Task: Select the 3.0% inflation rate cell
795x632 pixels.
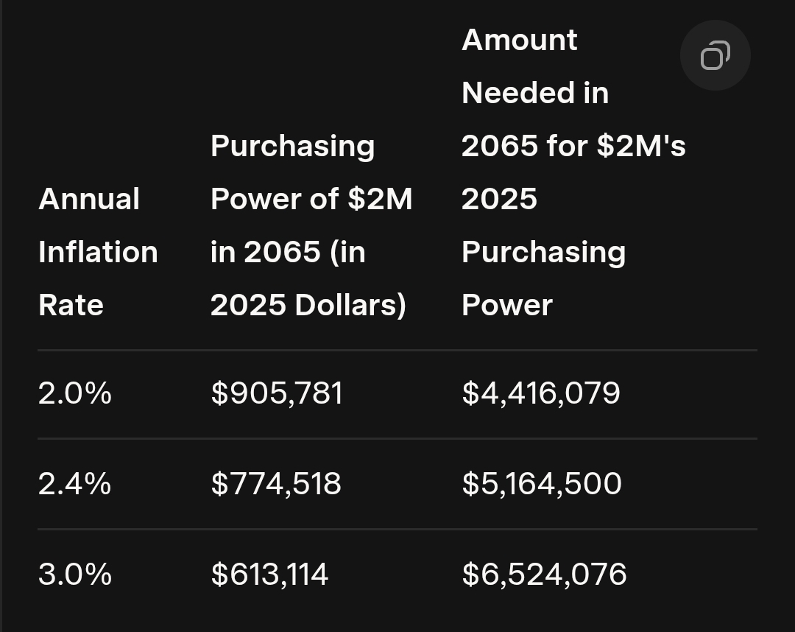Action: coord(75,575)
